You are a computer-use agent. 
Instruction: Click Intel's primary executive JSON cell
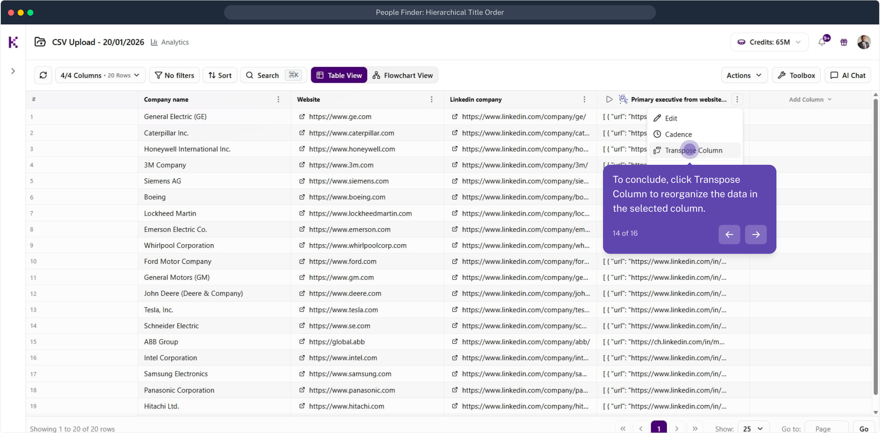point(673,358)
